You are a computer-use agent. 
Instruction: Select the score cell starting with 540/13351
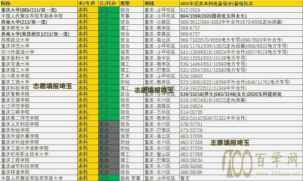pyautogui.click(x=241, y=58)
